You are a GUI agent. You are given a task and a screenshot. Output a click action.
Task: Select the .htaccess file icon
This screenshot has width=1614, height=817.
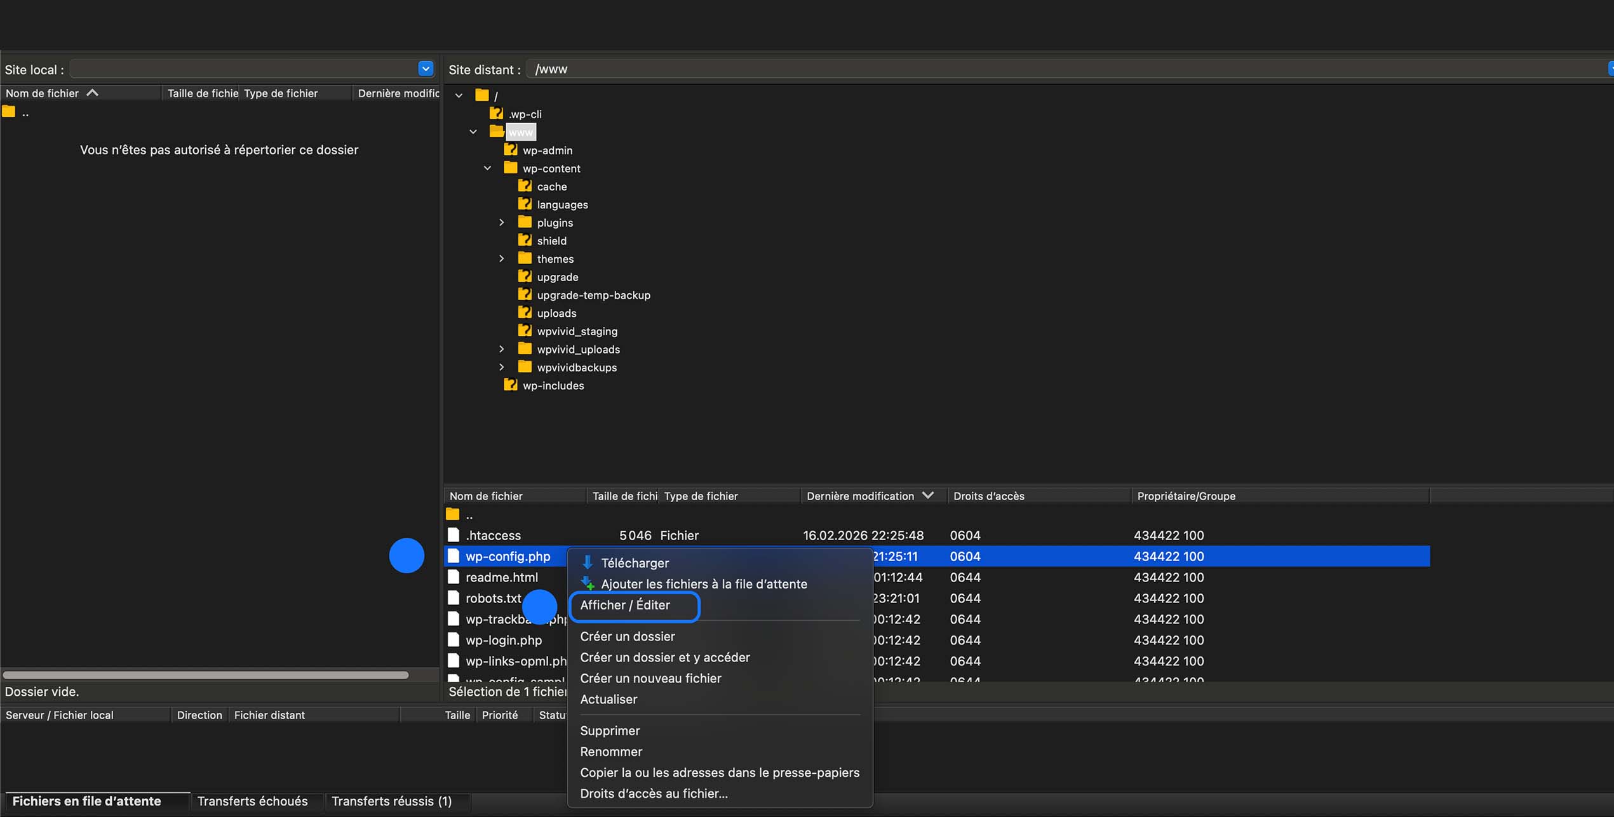tap(454, 535)
